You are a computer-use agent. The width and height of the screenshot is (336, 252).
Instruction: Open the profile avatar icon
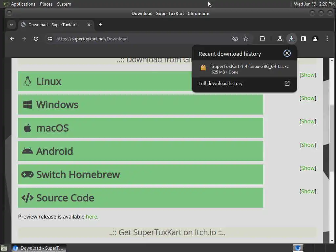(x=315, y=39)
